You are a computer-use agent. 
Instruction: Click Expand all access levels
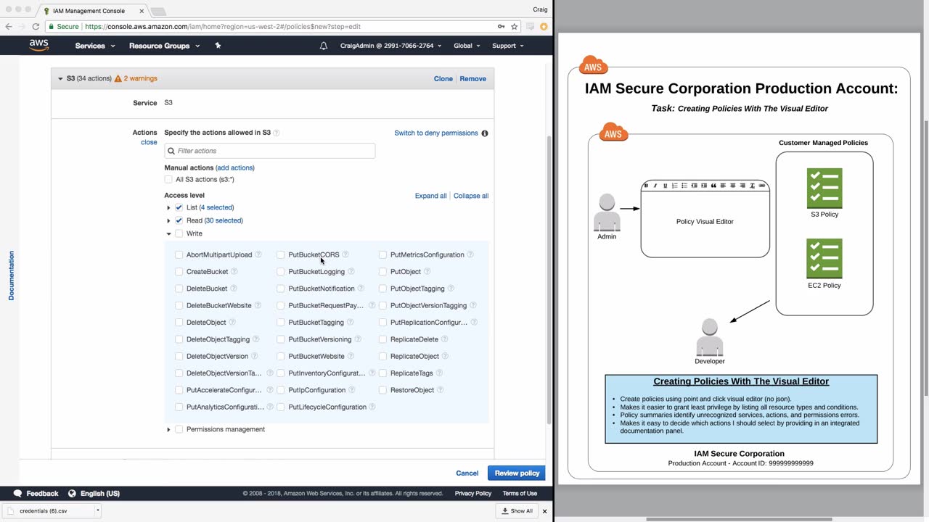tap(431, 196)
